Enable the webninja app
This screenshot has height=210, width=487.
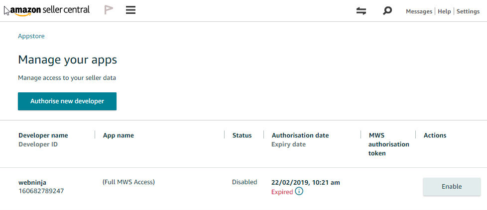[x=452, y=187]
